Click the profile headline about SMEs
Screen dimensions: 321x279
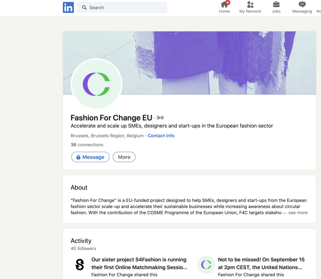tap(172, 126)
